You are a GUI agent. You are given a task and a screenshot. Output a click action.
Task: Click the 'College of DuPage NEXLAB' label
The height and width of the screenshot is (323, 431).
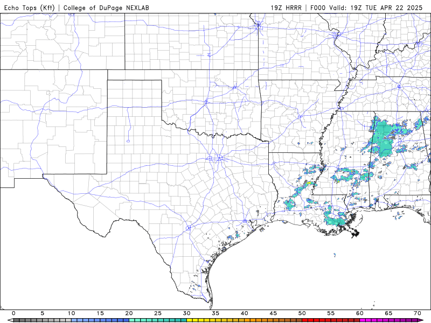pyautogui.click(x=106, y=8)
